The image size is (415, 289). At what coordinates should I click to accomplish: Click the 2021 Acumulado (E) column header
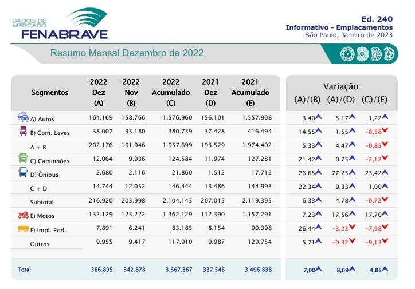click(x=250, y=92)
